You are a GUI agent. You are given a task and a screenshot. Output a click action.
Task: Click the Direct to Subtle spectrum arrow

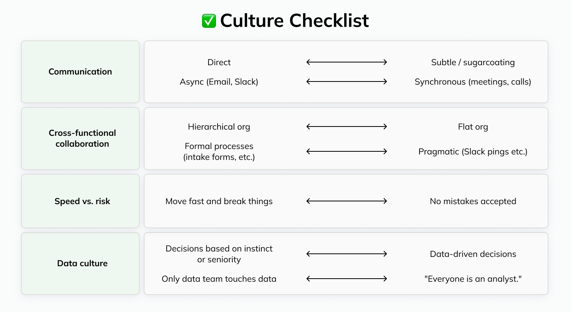point(347,62)
